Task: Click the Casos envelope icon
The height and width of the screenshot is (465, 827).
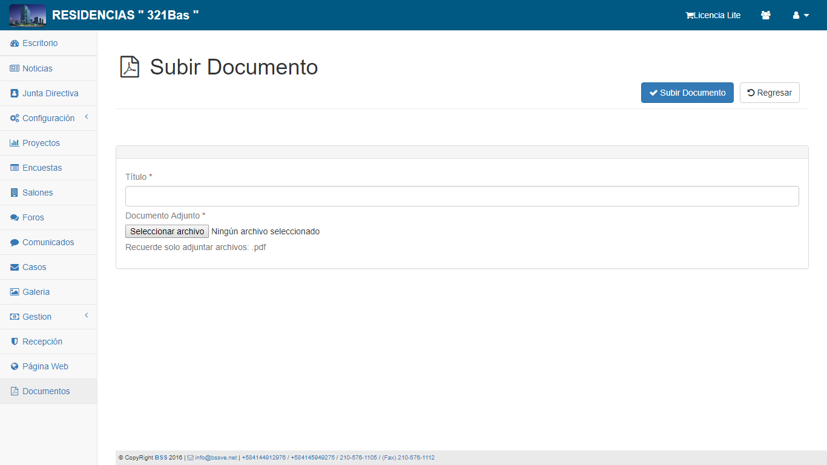Action: click(15, 267)
